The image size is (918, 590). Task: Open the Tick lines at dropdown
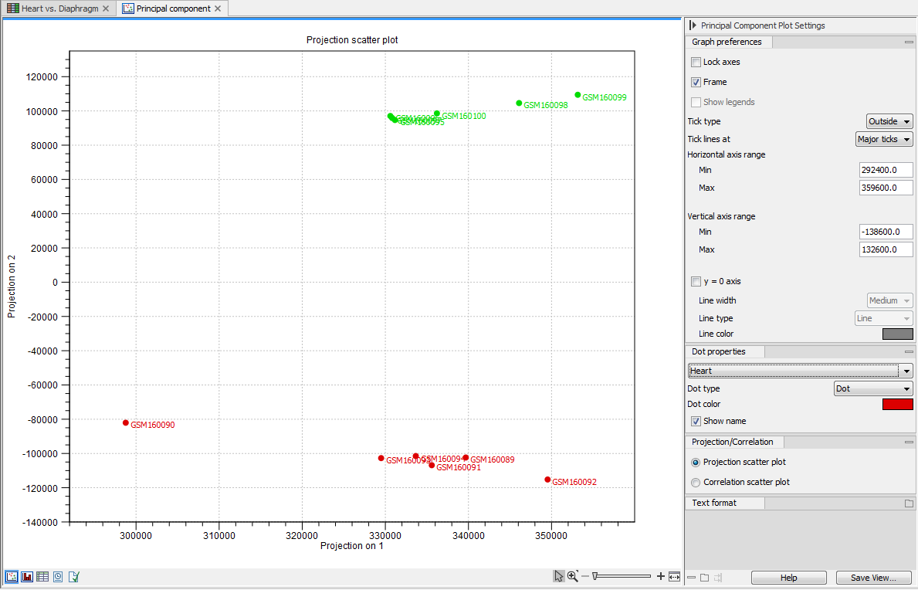(884, 139)
